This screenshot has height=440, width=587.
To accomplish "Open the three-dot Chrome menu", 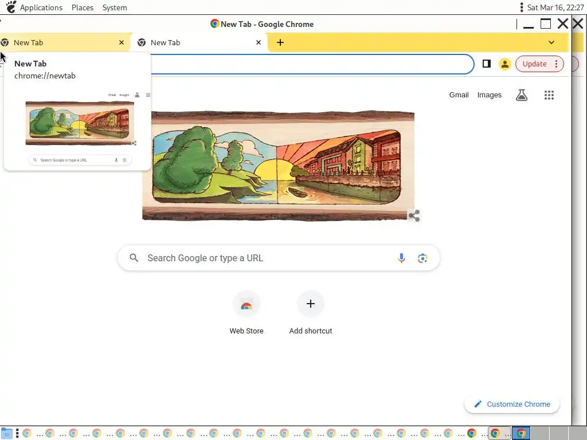I will [556, 64].
